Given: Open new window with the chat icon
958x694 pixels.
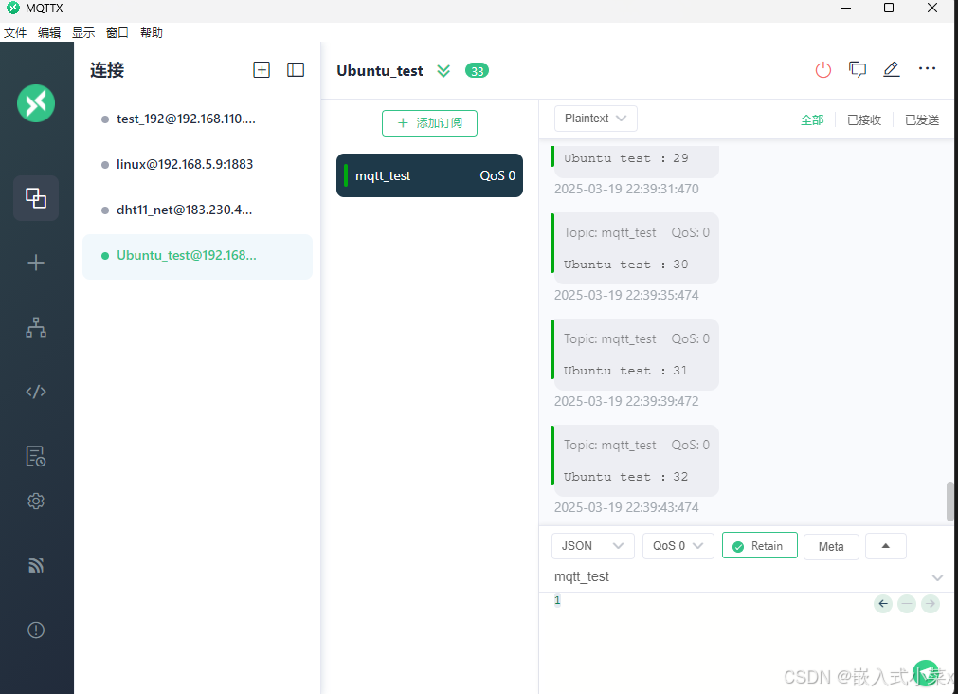Looking at the screenshot, I should pyautogui.click(x=858, y=70).
